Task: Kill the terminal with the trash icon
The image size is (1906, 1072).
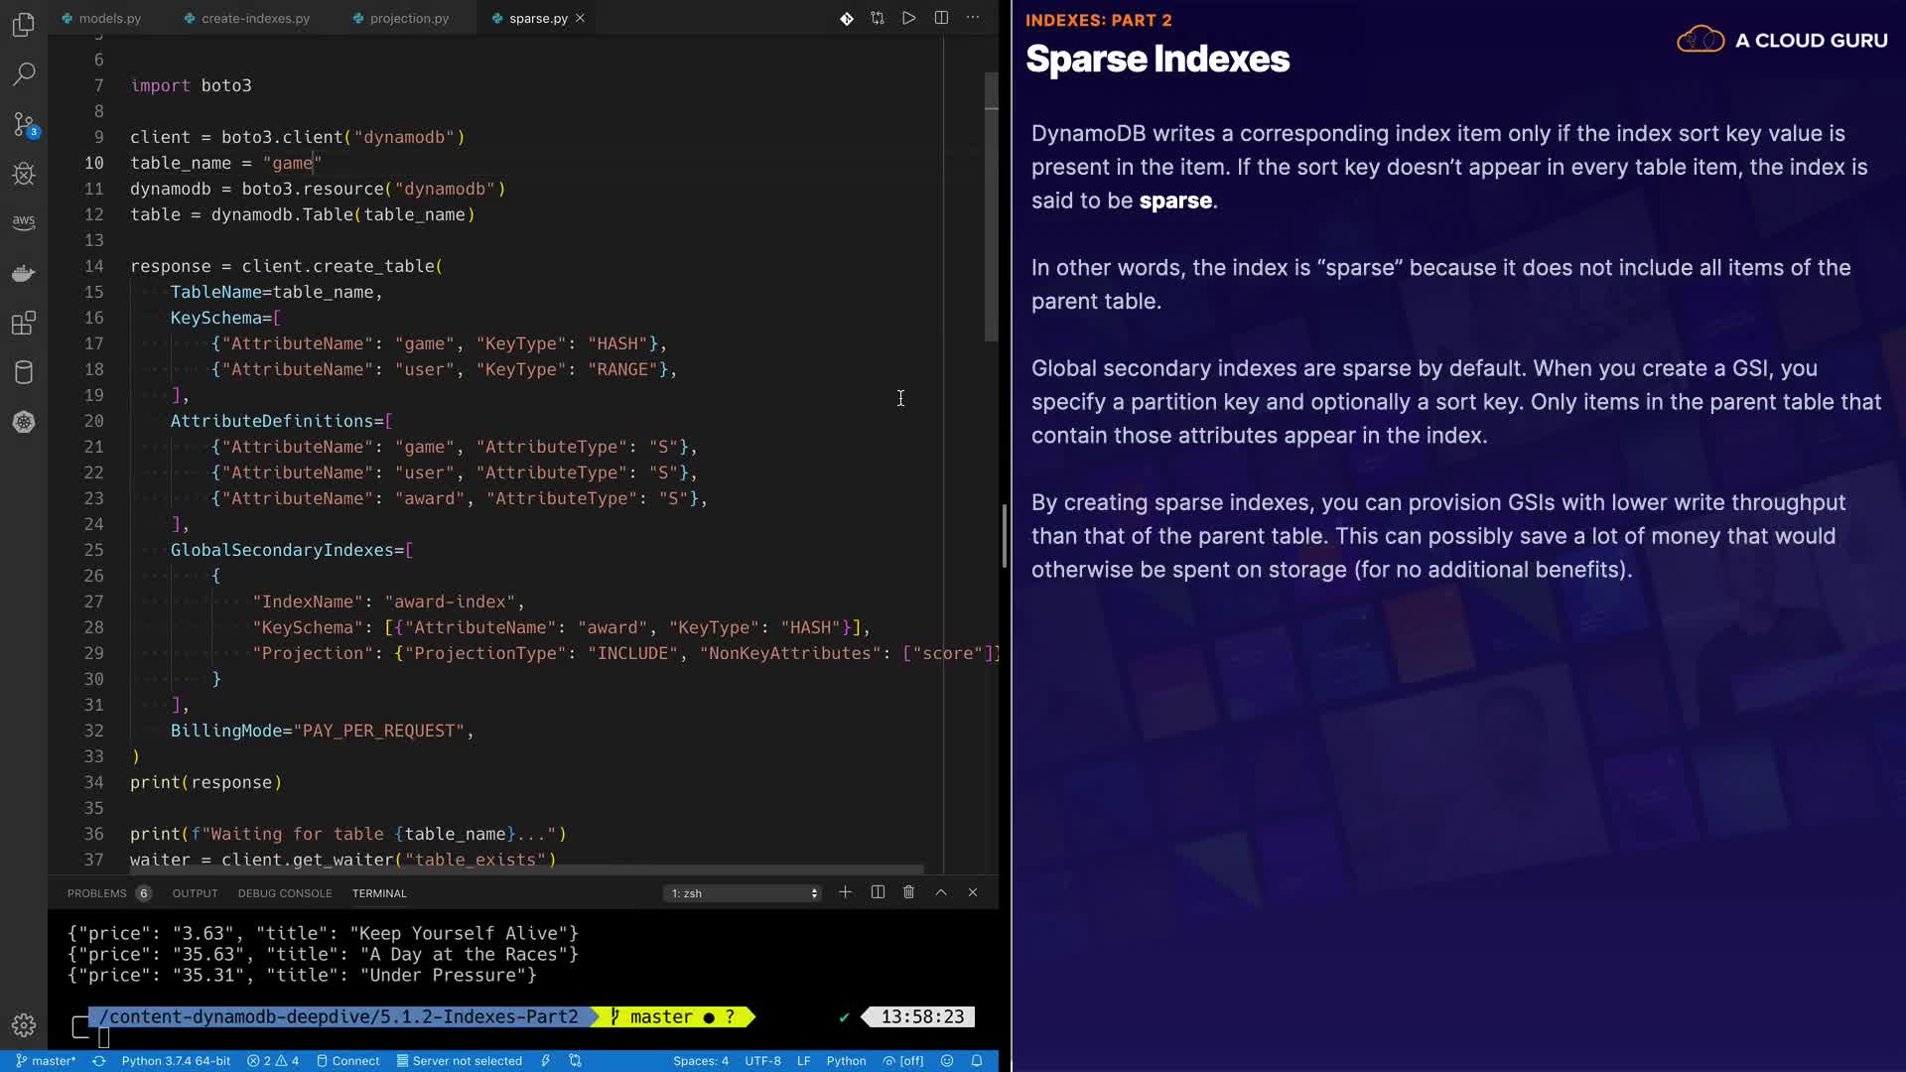Action: point(908,892)
